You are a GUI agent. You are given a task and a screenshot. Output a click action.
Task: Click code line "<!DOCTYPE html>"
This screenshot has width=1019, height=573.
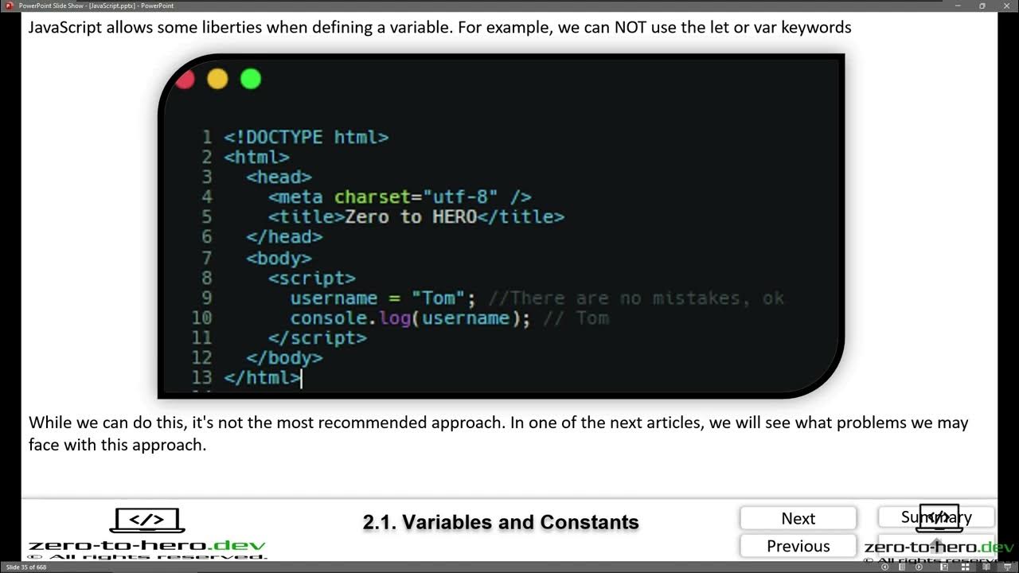(x=306, y=137)
